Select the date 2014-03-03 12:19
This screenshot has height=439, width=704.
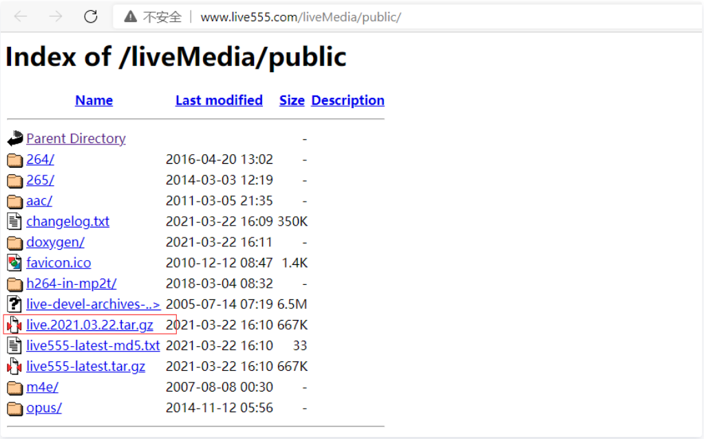(219, 180)
